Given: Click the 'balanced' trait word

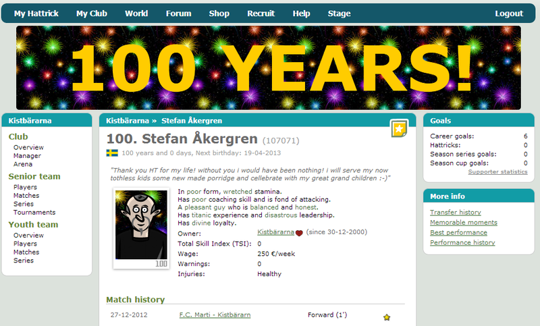Looking at the screenshot, I should pyautogui.click(x=264, y=207).
